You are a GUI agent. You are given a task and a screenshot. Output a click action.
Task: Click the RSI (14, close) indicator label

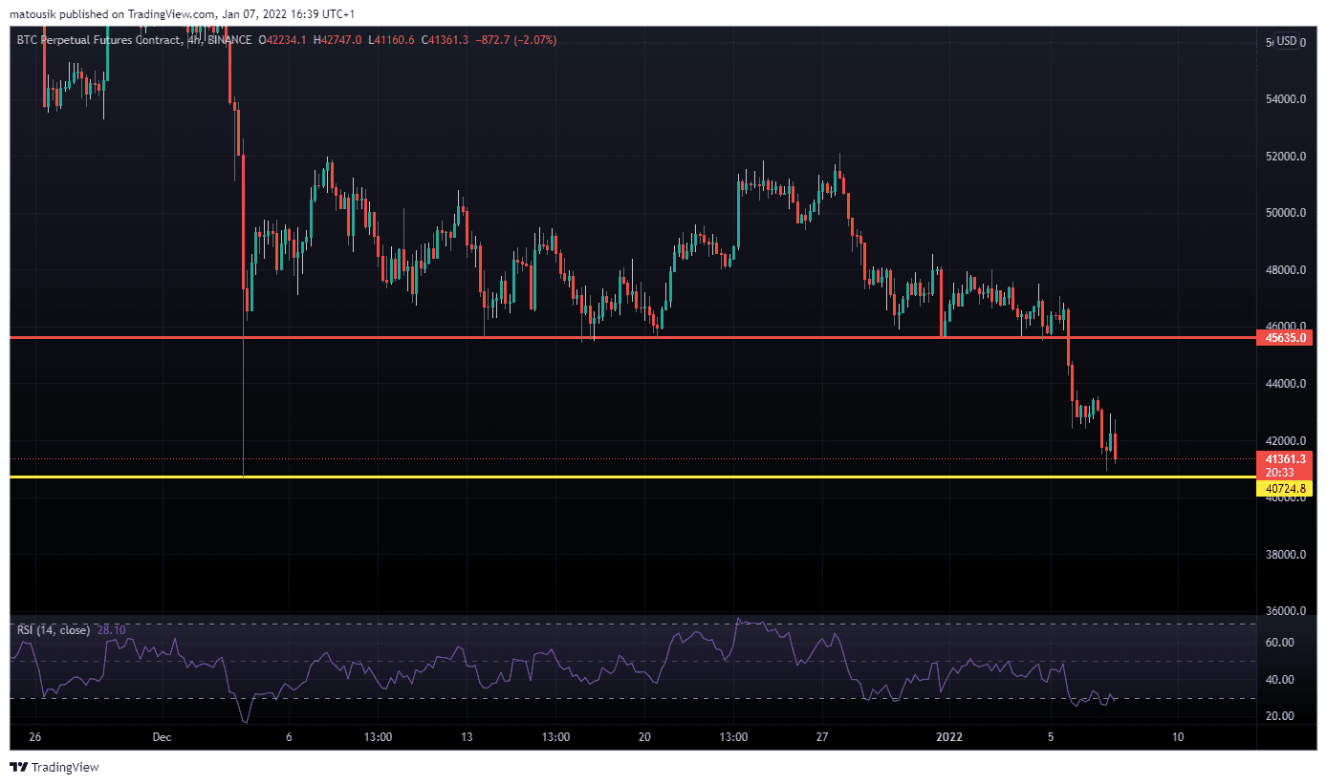pyautogui.click(x=54, y=630)
